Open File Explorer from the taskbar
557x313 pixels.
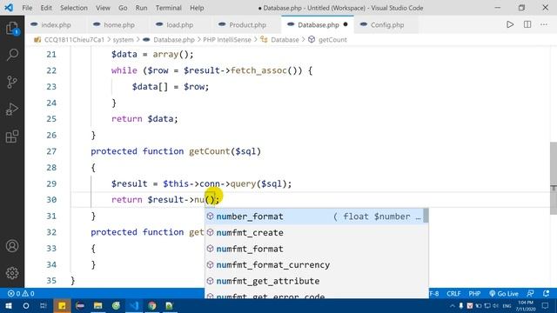coord(98,305)
